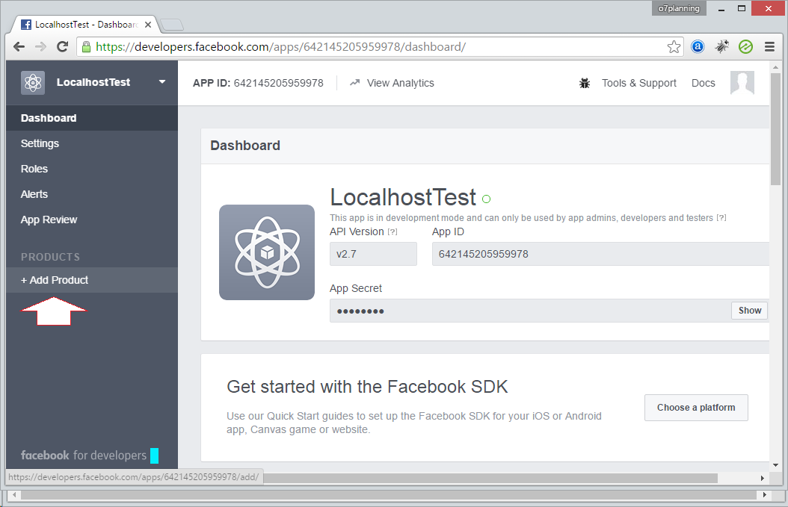Bookmark this page with the star icon
The height and width of the screenshot is (507, 788).
674,47
